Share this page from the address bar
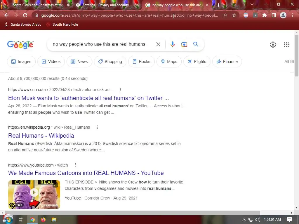 point(225,15)
